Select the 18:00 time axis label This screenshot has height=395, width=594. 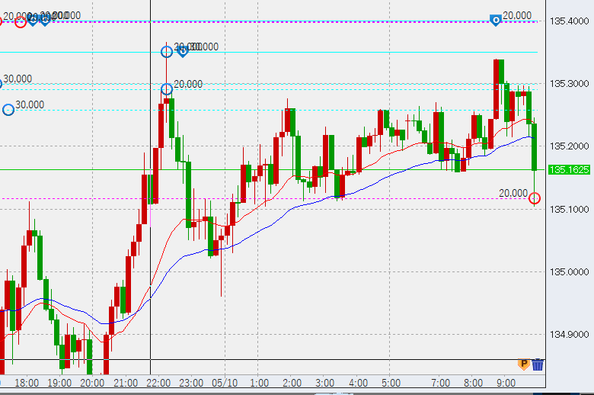27,382
